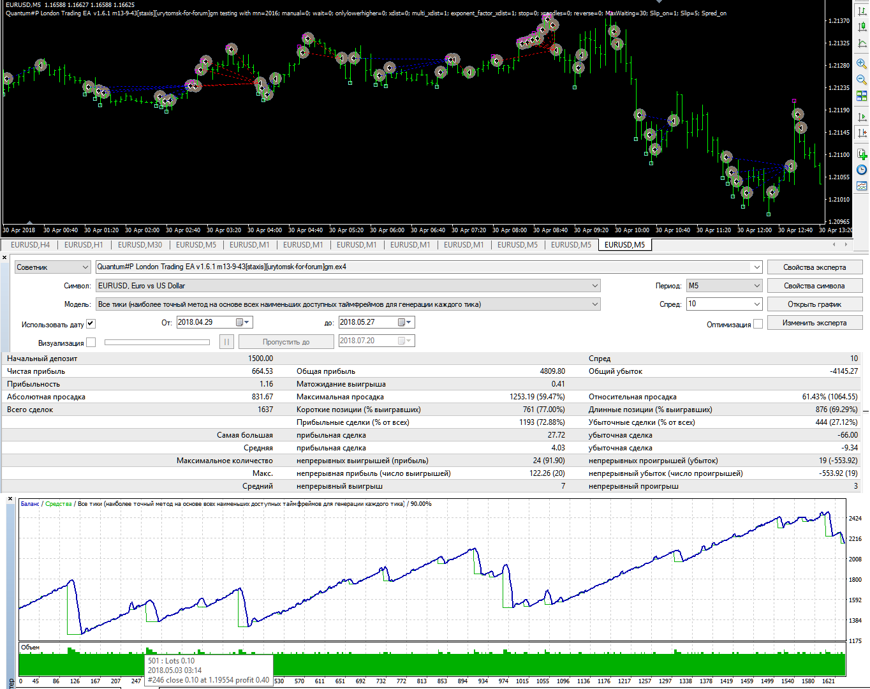The width and height of the screenshot is (870, 689).
Task: Open the Период M5 dropdown
Action: point(724,286)
